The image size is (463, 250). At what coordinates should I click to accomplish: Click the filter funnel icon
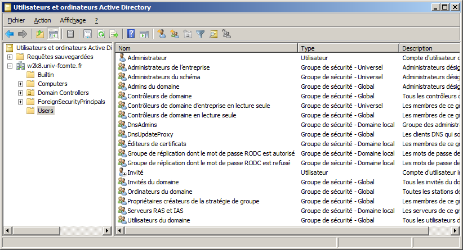(201, 34)
